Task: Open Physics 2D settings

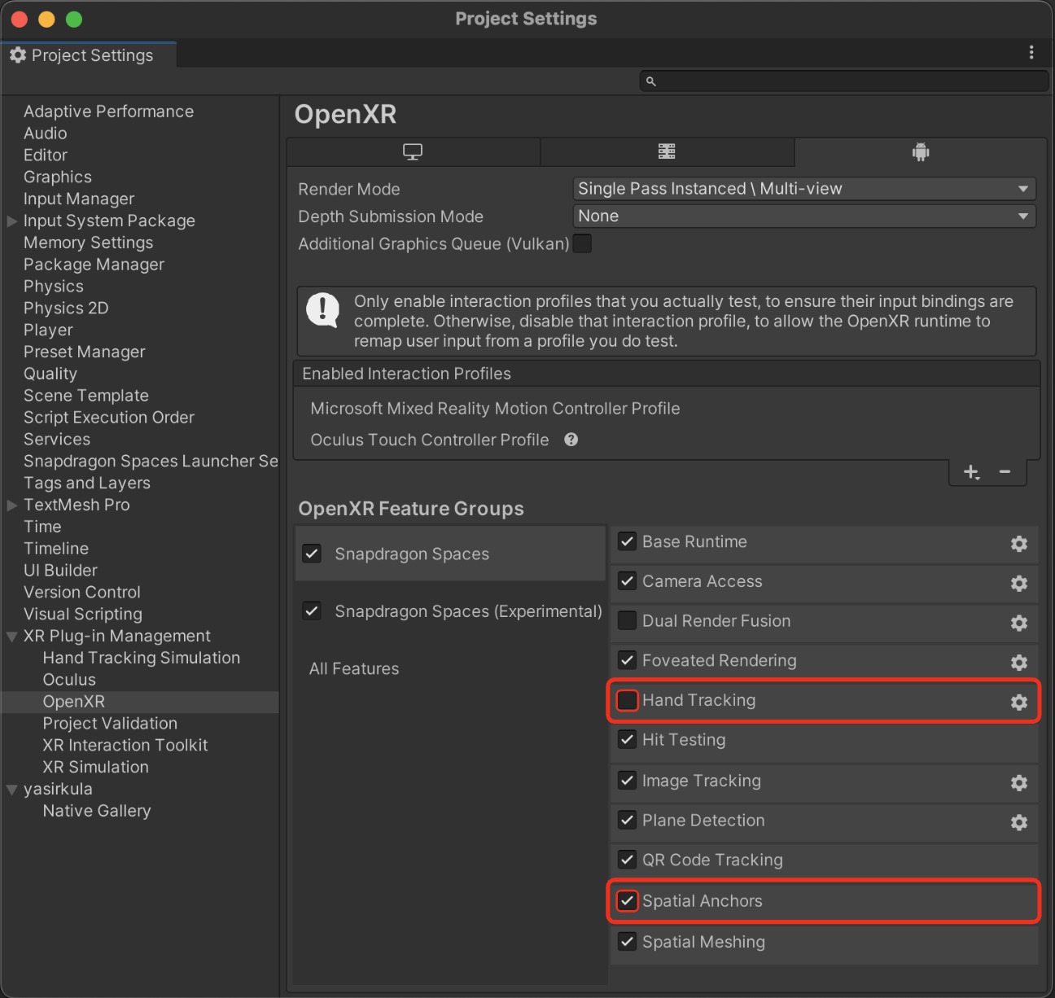Action: (66, 308)
